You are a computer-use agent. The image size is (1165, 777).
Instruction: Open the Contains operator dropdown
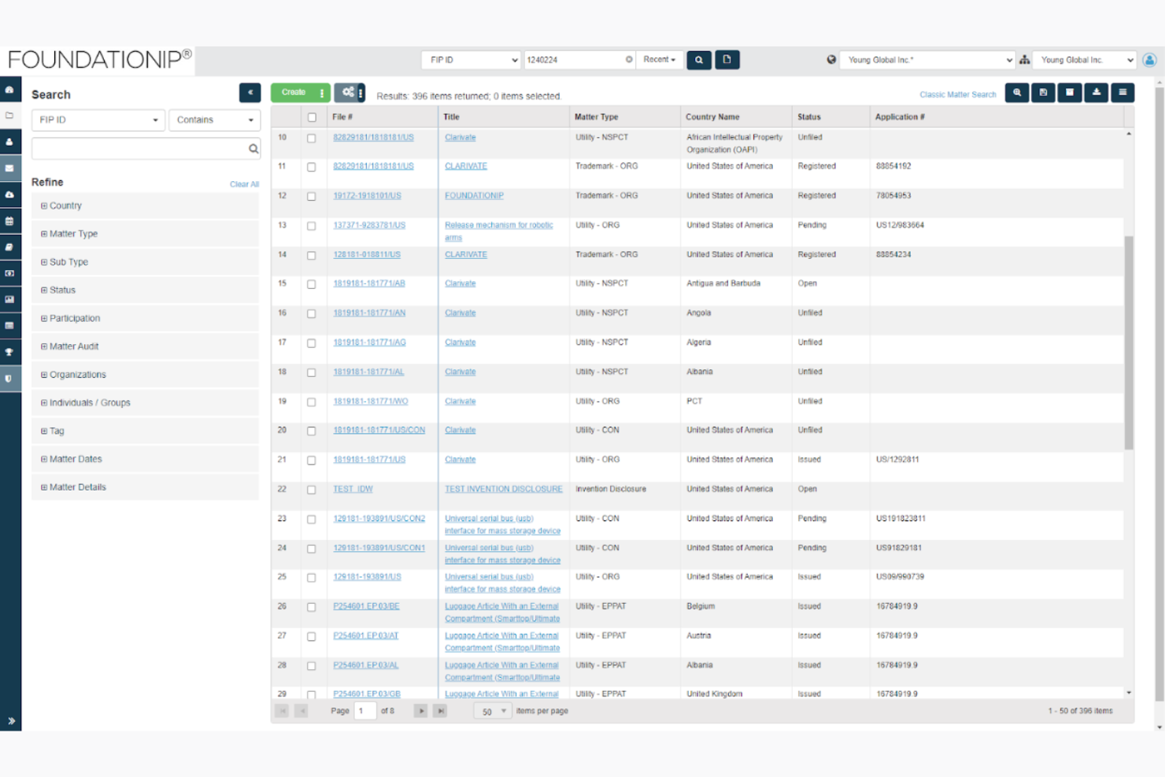(215, 120)
